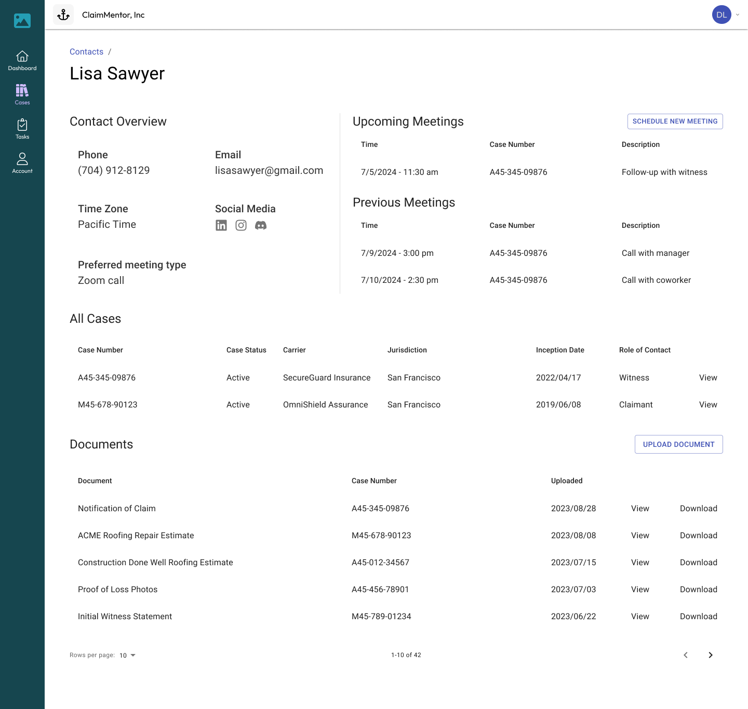Click the Instagram social media icon
The height and width of the screenshot is (709, 748).
[x=241, y=225]
